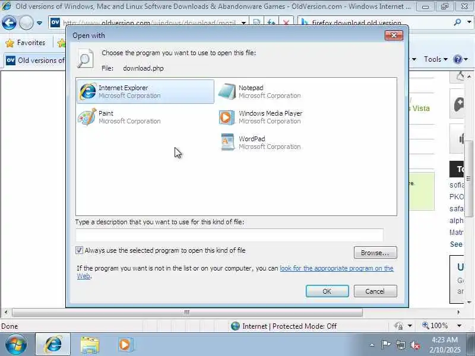Open the Windows Start orb
Screen dimensions: 475x356
(x=16, y=345)
